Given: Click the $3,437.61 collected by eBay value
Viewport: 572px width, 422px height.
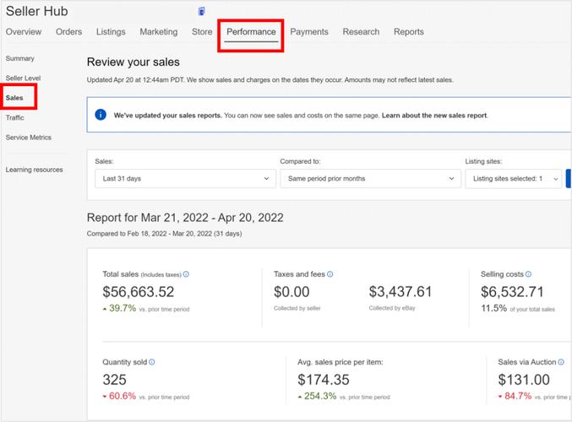Looking at the screenshot, I should tap(400, 291).
